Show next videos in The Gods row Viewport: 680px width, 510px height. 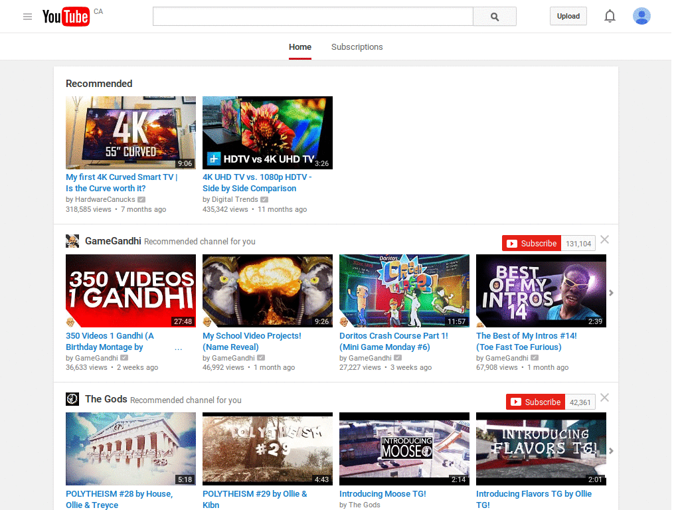(x=611, y=451)
